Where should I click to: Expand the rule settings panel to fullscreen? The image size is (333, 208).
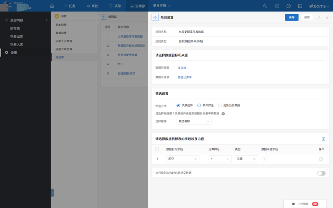(319, 18)
